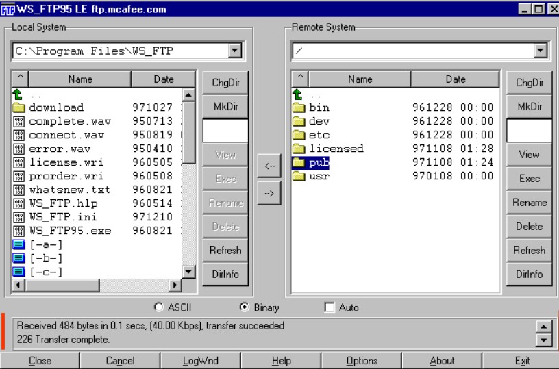The width and height of the screenshot is (559, 369).
Task: Click the upload-to-remote right arrow button
Action: 269,194
